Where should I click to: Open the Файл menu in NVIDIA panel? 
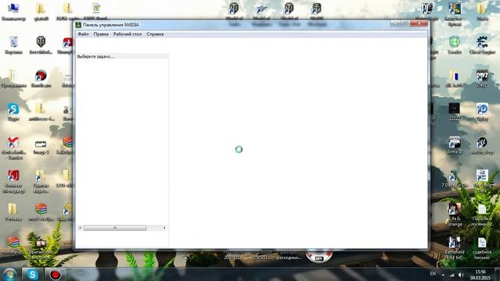tap(84, 34)
